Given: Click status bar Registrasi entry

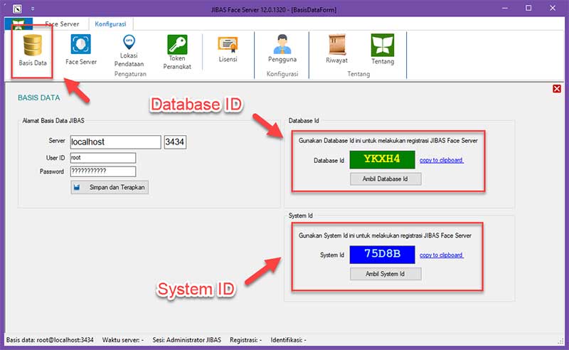Looking at the screenshot, I should tap(245, 340).
